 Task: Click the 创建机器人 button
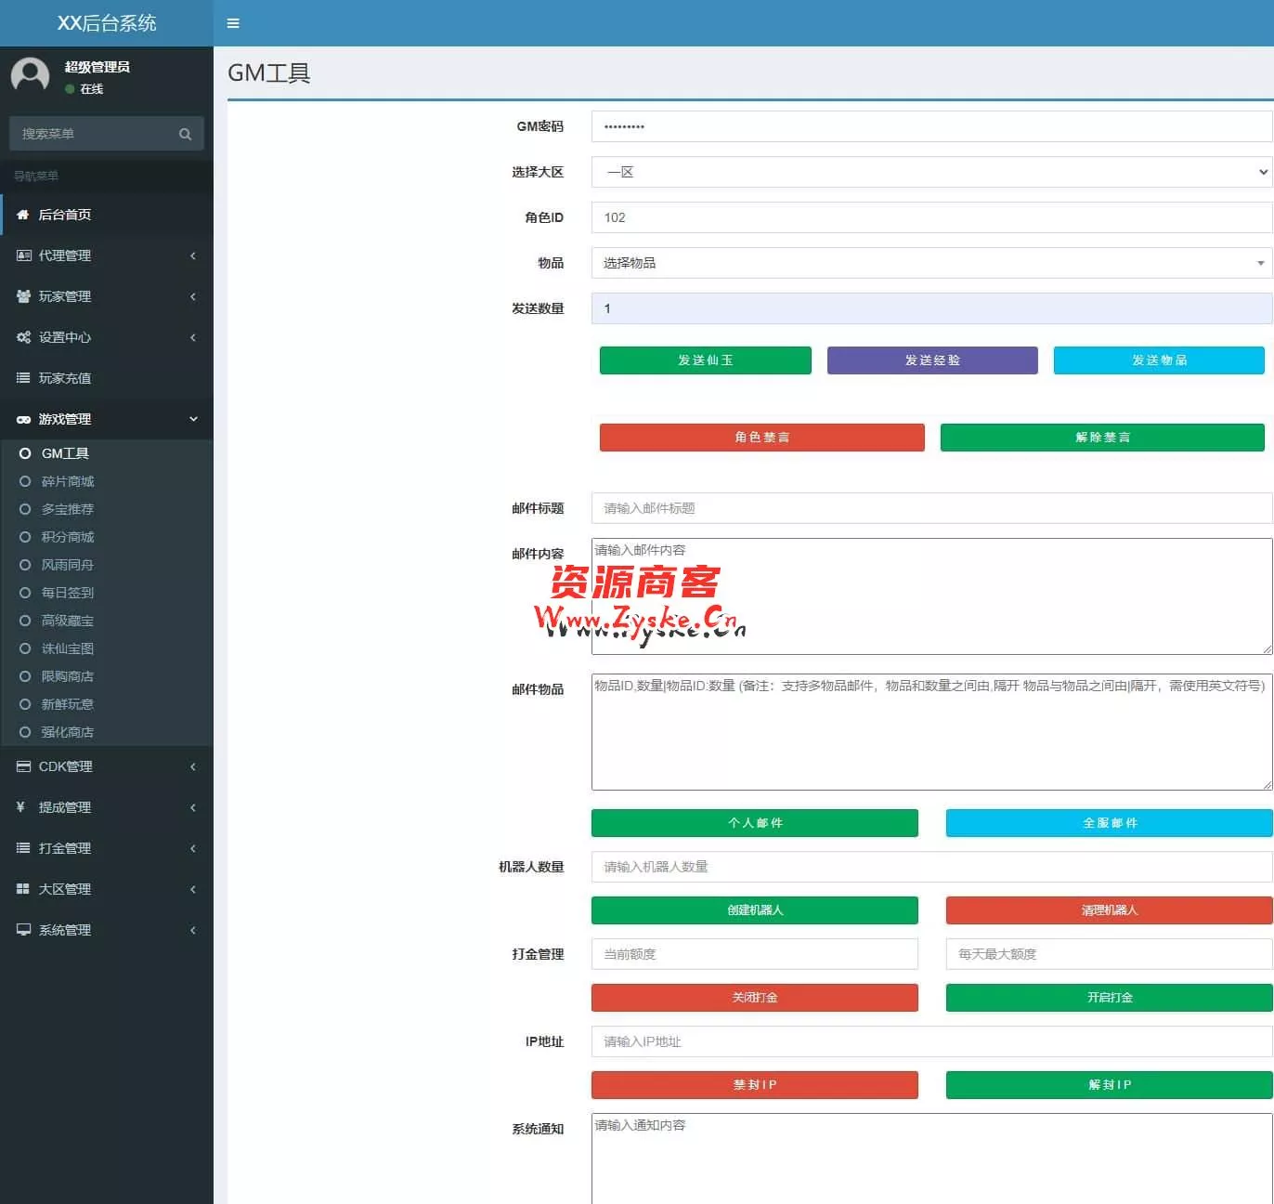click(755, 910)
